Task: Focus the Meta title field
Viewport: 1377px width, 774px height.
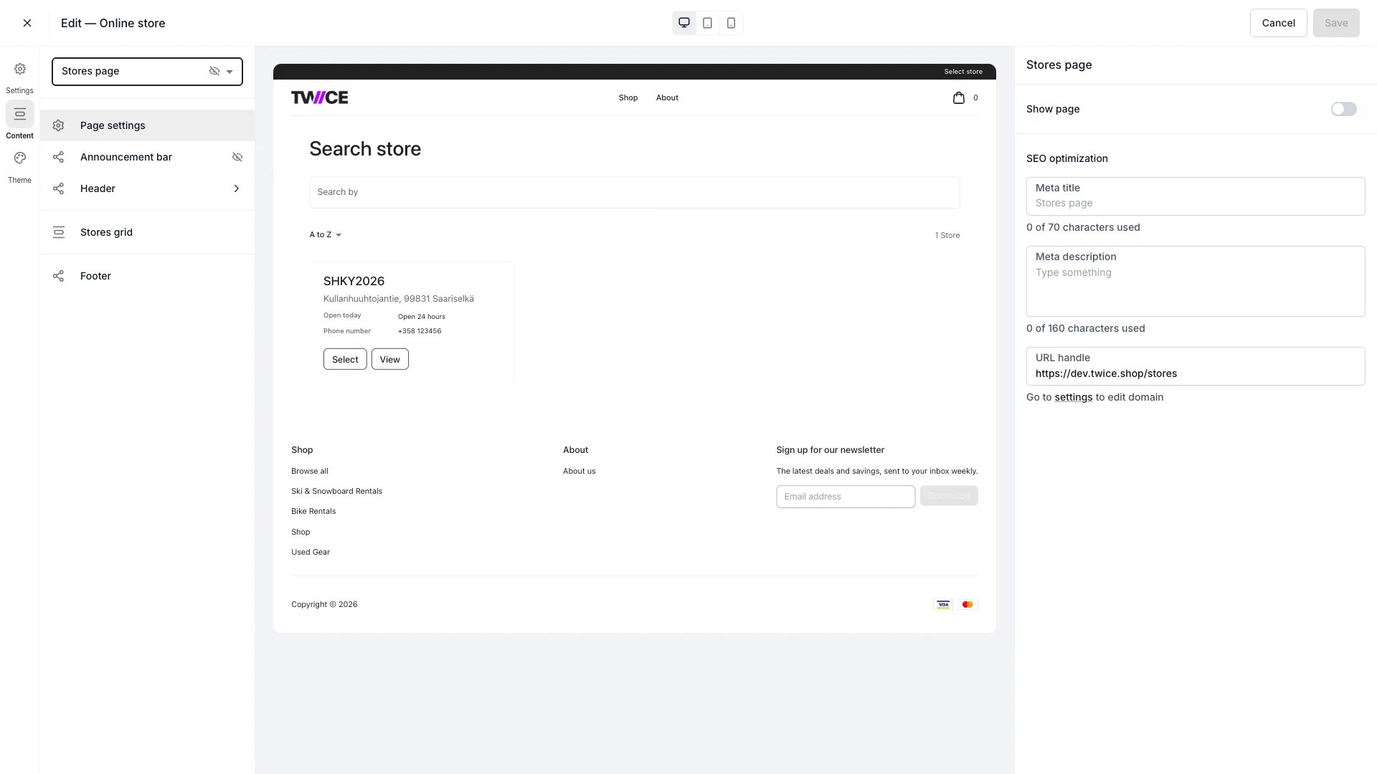Action: (x=1195, y=196)
